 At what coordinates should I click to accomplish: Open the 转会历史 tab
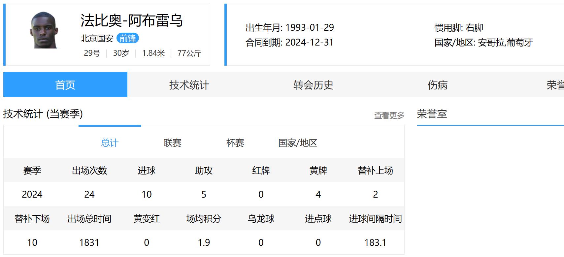click(x=313, y=85)
